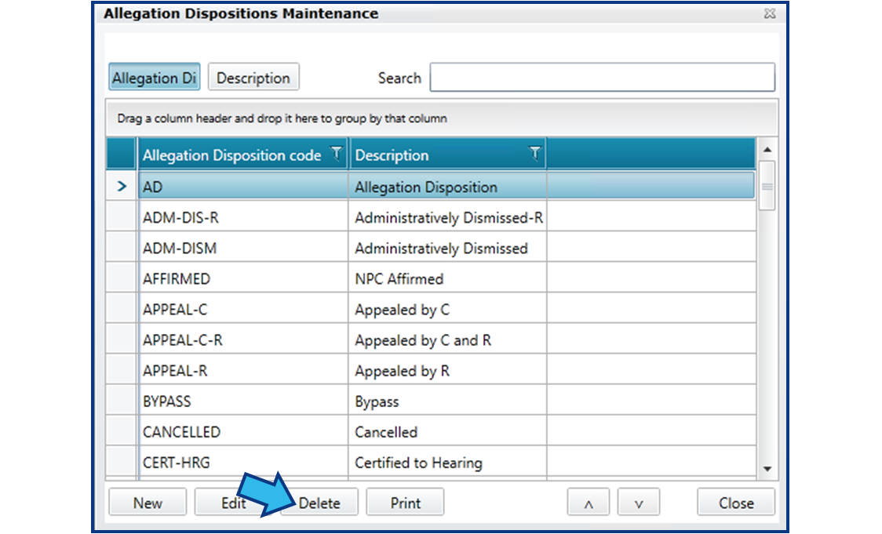The image size is (882, 534).
Task: Select the Allegation Di toggle button
Action: (154, 77)
